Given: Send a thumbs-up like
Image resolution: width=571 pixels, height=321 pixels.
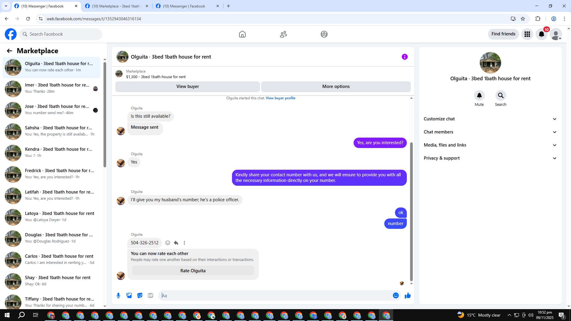Looking at the screenshot, I should pyautogui.click(x=408, y=295).
